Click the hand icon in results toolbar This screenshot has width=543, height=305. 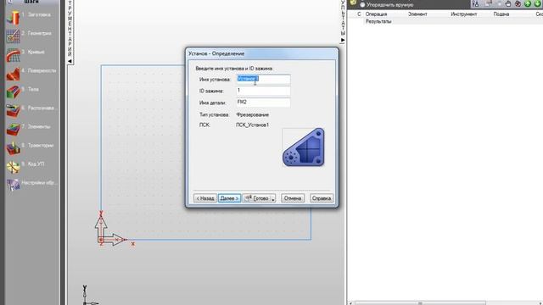(508, 4)
